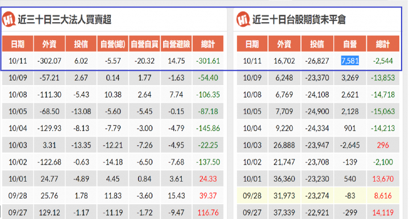The width and height of the screenshot is (409, 219).
Task: Click the 總計 header in left table
Action: click(x=208, y=44)
